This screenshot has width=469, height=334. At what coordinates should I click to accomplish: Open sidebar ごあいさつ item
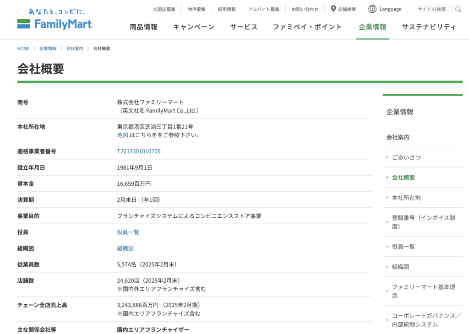click(406, 157)
